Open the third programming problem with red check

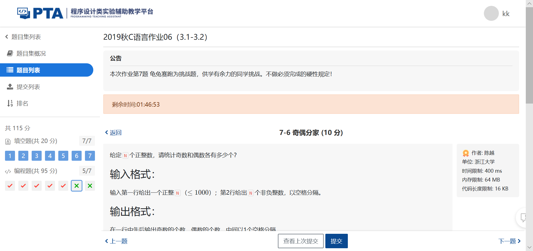coord(37,186)
